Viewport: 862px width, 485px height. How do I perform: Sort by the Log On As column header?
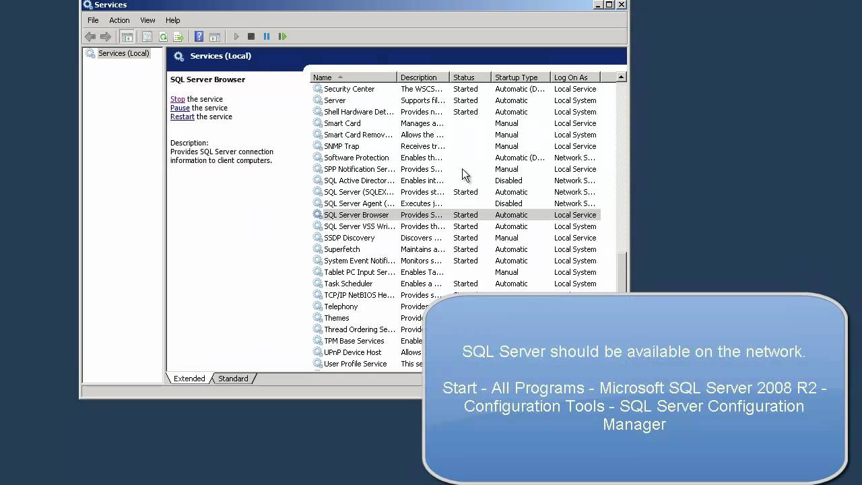coord(574,77)
